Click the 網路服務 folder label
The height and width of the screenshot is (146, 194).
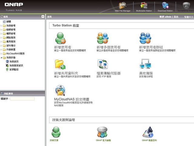11,38
